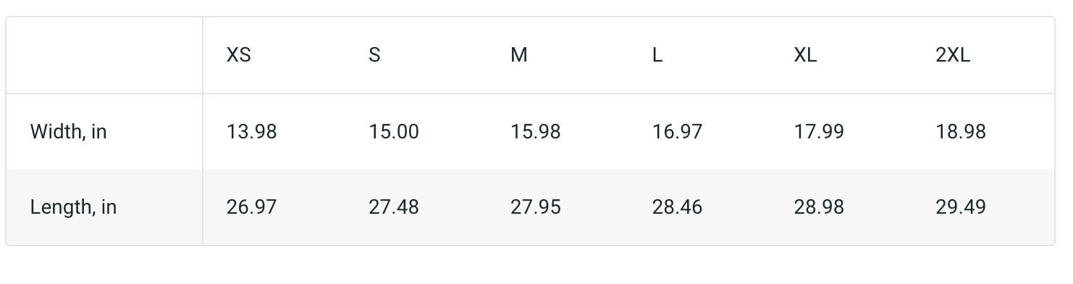1073x284 pixels.
Task: Click the XS length value 26.97
Action: coord(251,207)
